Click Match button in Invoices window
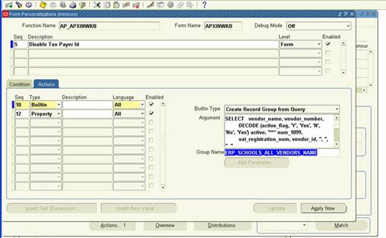386x238 pixels. (x=341, y=226)
